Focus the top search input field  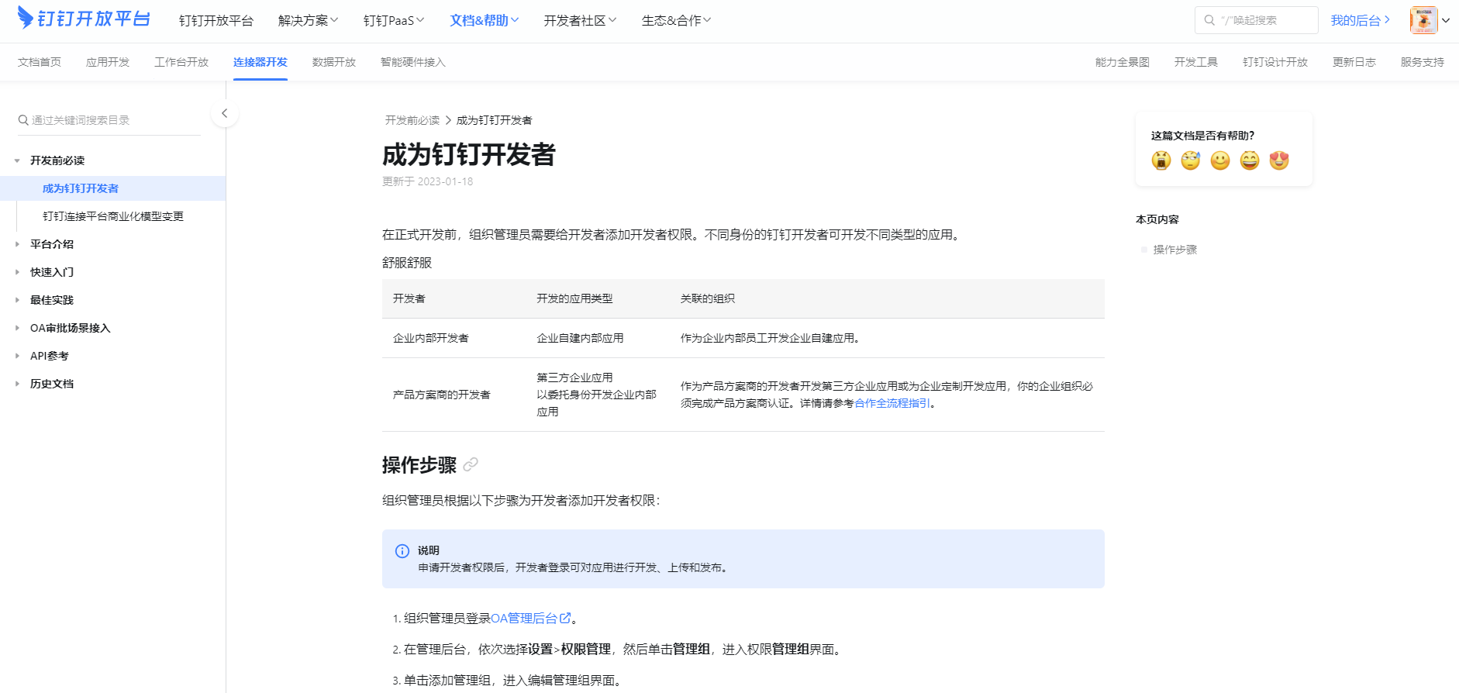(x=1257, y=20)
